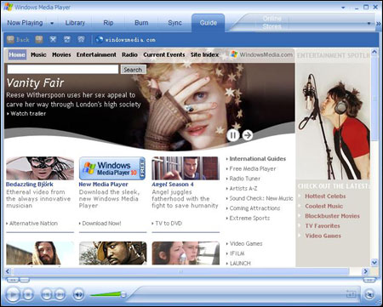Click the Stop playback button

tap(28, 295)
